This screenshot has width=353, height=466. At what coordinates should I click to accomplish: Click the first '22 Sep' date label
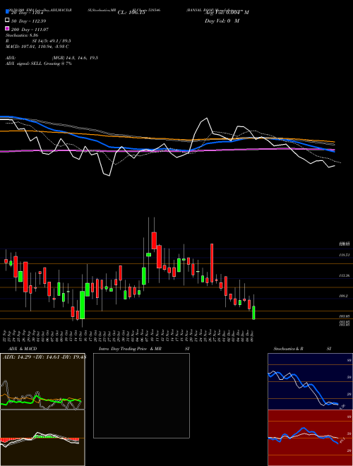[6, 335]
